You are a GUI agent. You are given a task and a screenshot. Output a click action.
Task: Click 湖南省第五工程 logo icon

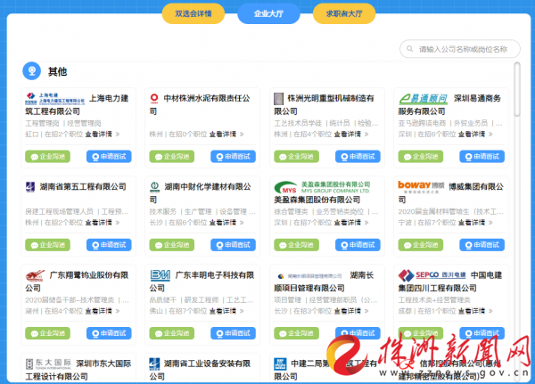coord(30,187)
